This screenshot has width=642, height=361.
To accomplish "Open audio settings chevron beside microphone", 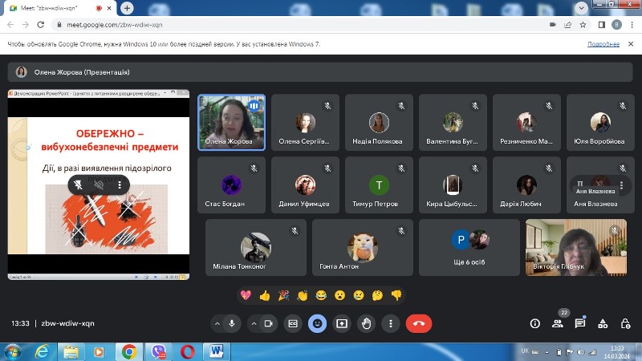I will (217, 324).
